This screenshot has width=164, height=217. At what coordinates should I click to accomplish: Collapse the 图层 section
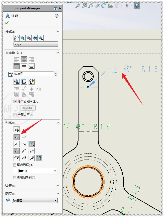pos(58,194)
